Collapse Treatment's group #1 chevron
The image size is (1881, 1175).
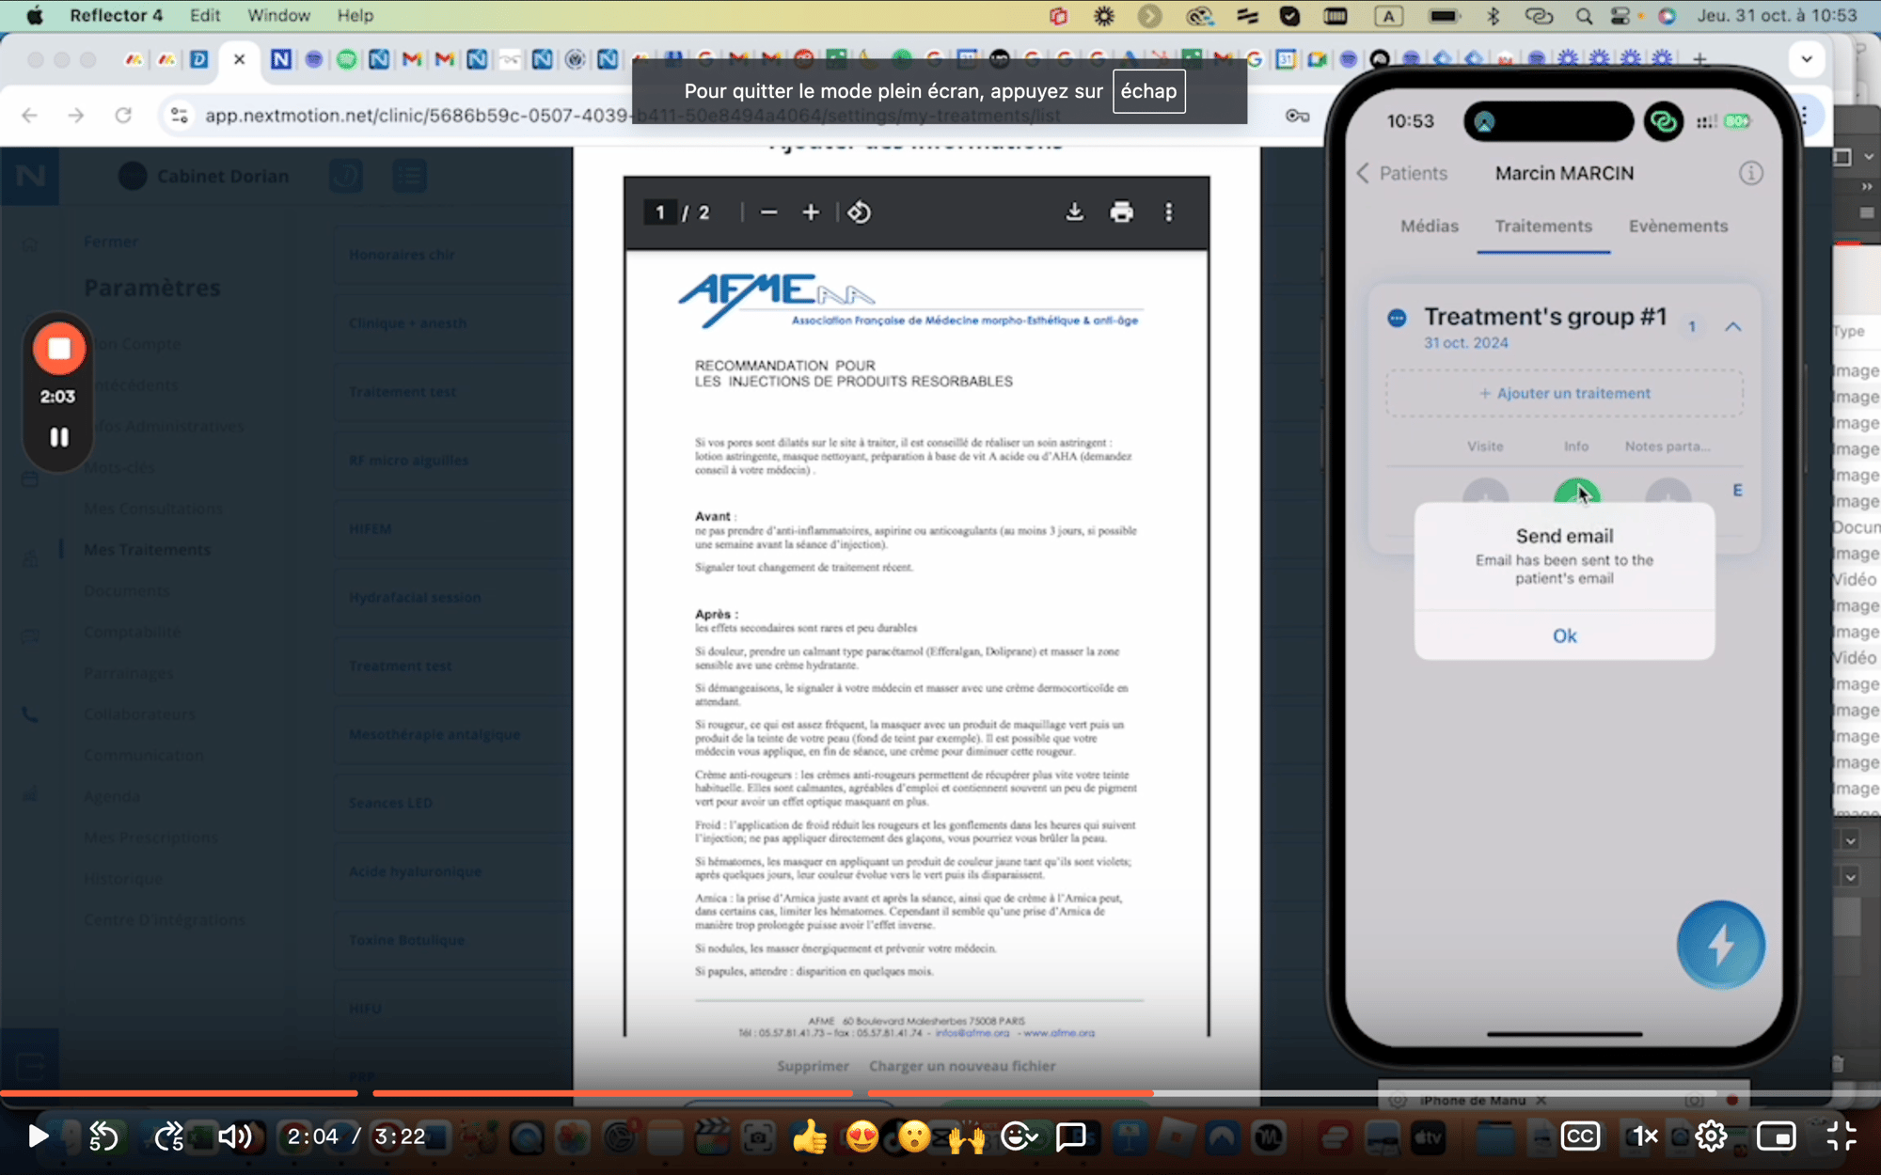1732,326
